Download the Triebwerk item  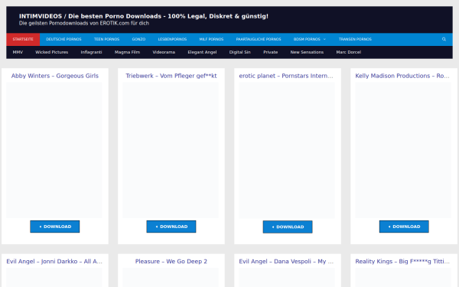click(x=171, y=227)
